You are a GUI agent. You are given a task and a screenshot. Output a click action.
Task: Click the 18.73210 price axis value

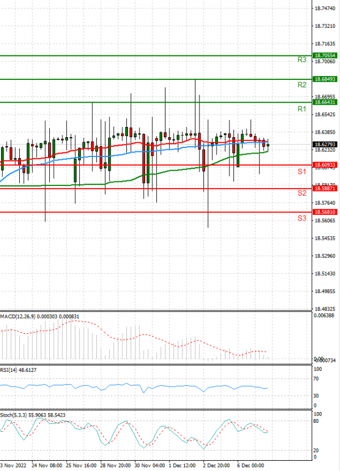[x=325, y=26]
